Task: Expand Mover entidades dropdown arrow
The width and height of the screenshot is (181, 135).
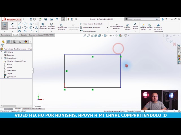Action: 107,31
